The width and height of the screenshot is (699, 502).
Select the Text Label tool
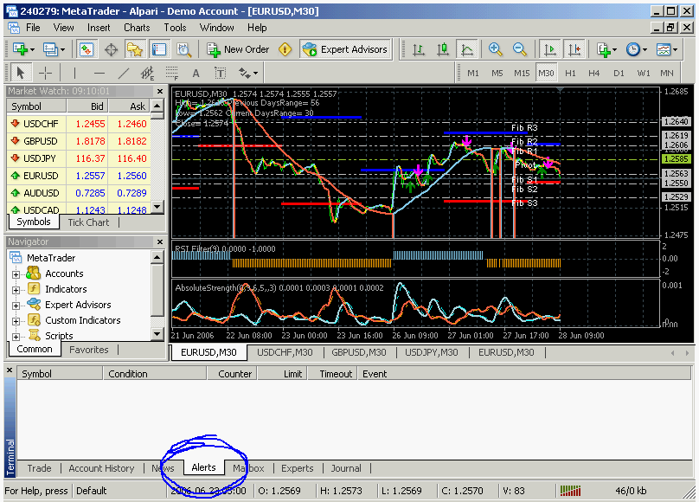[x=221, y=73]
